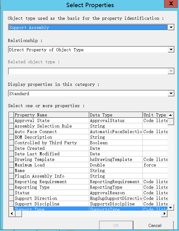The width and height of the screenshot is (179, 231).
Task: Click the Date Last Modified property name
Action: pyautogui.click(x=37, y=154)
